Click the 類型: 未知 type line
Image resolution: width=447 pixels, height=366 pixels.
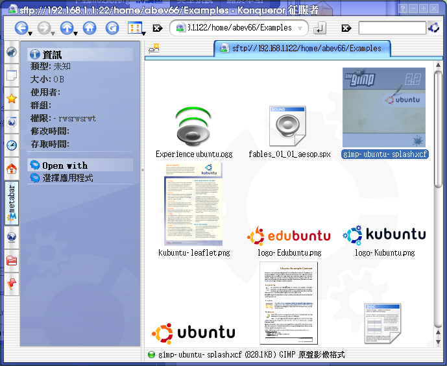pos(50,66)
